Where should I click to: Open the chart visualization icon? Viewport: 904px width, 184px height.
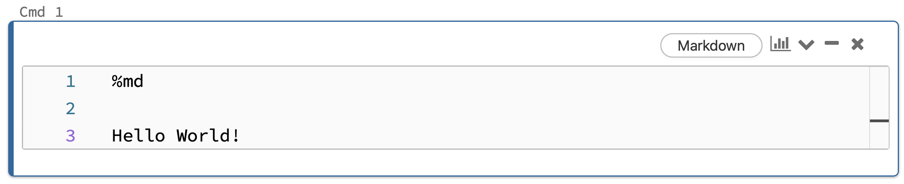pos(780,44)
